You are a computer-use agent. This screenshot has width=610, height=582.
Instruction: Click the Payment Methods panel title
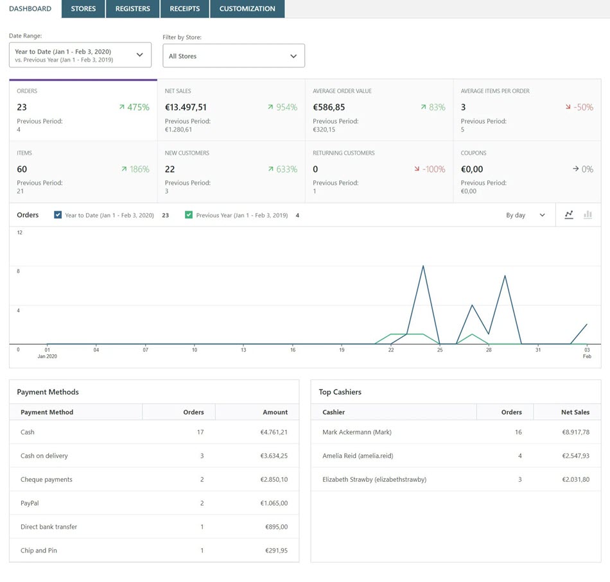point(48,392)
